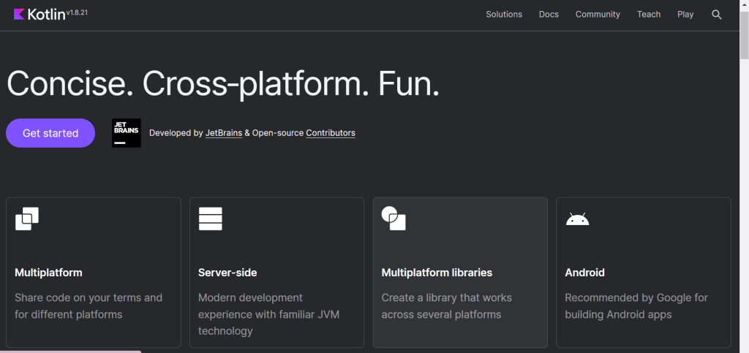Follow the JetBrains link
The height and width of the screenshot is (353, 749).
pos(224,133)
